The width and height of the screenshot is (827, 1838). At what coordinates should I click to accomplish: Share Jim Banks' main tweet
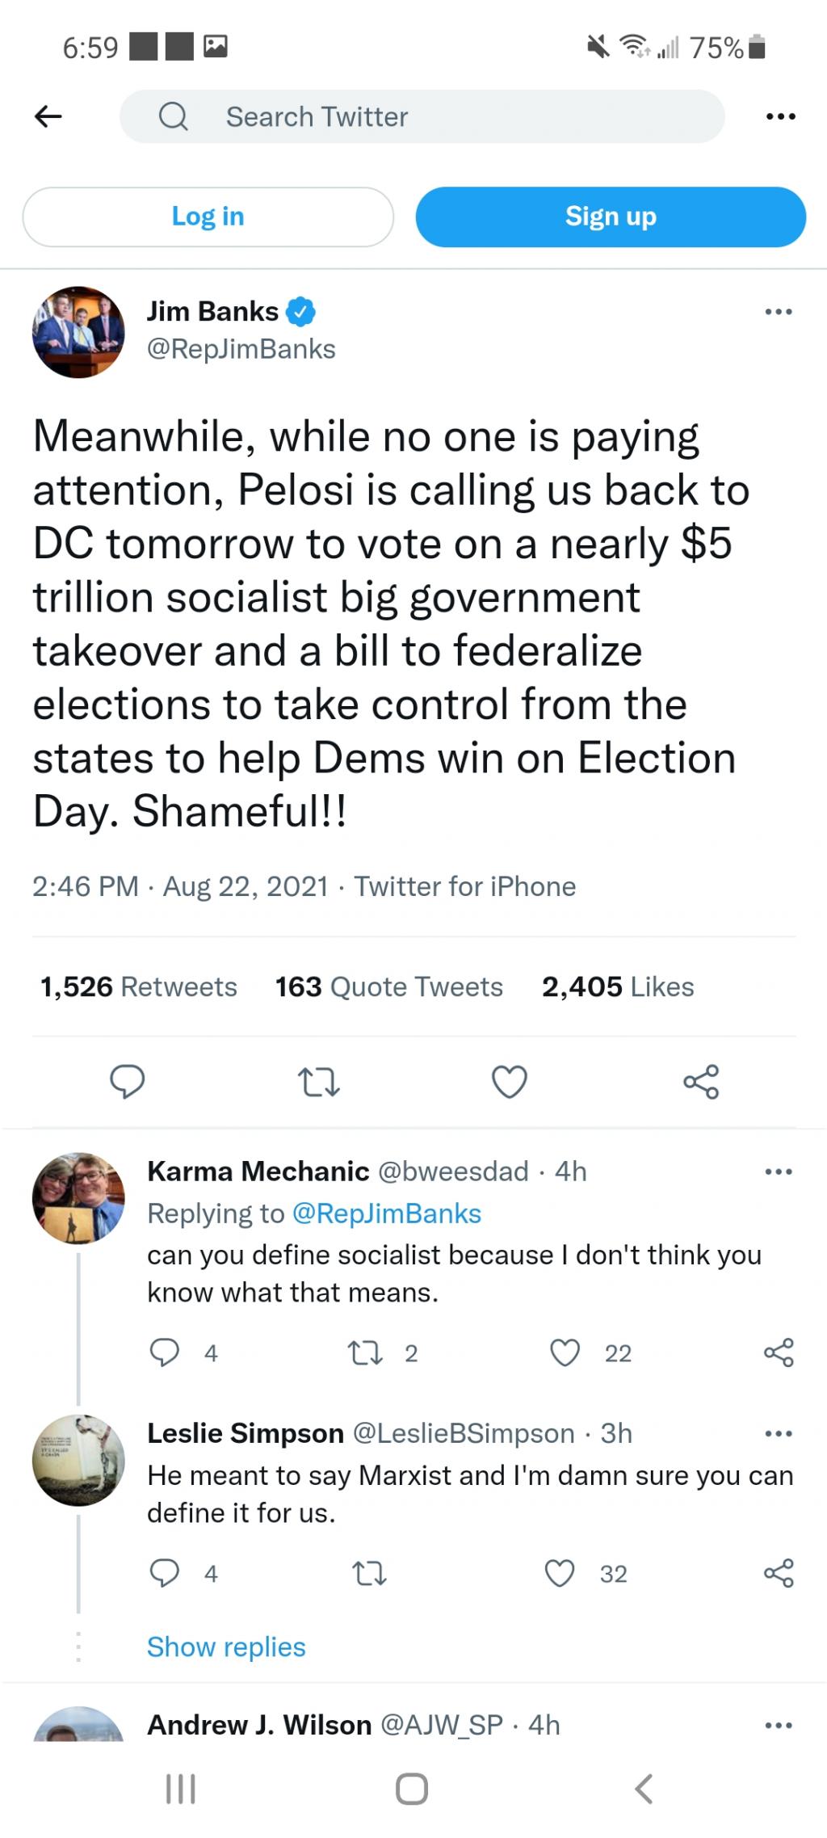pyautogui.click(x=700, y=1082)
